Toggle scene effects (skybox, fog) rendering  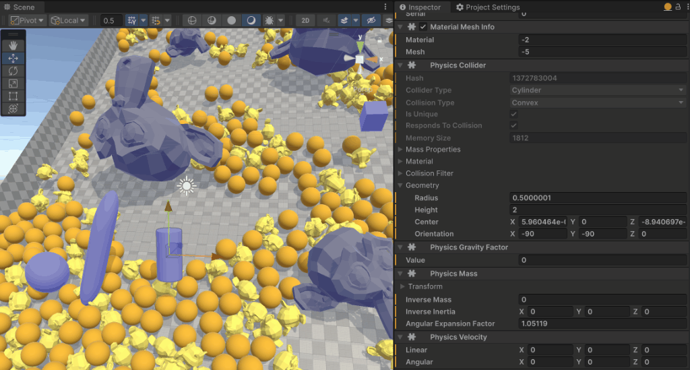click(x=344, y=20)
